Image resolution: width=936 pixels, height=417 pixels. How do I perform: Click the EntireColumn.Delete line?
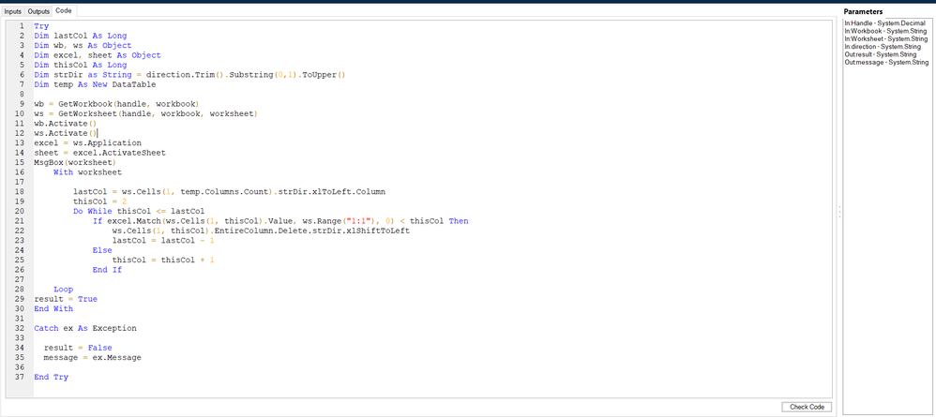pyautogui.click(x=261, y=231)
